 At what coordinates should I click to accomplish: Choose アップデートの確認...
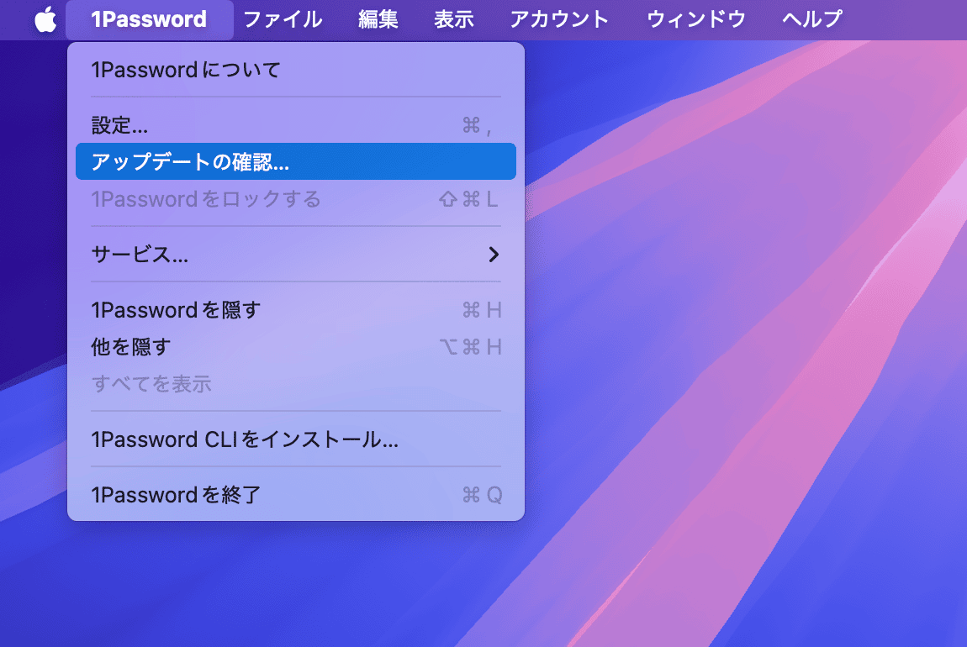(x=296, y=161)
